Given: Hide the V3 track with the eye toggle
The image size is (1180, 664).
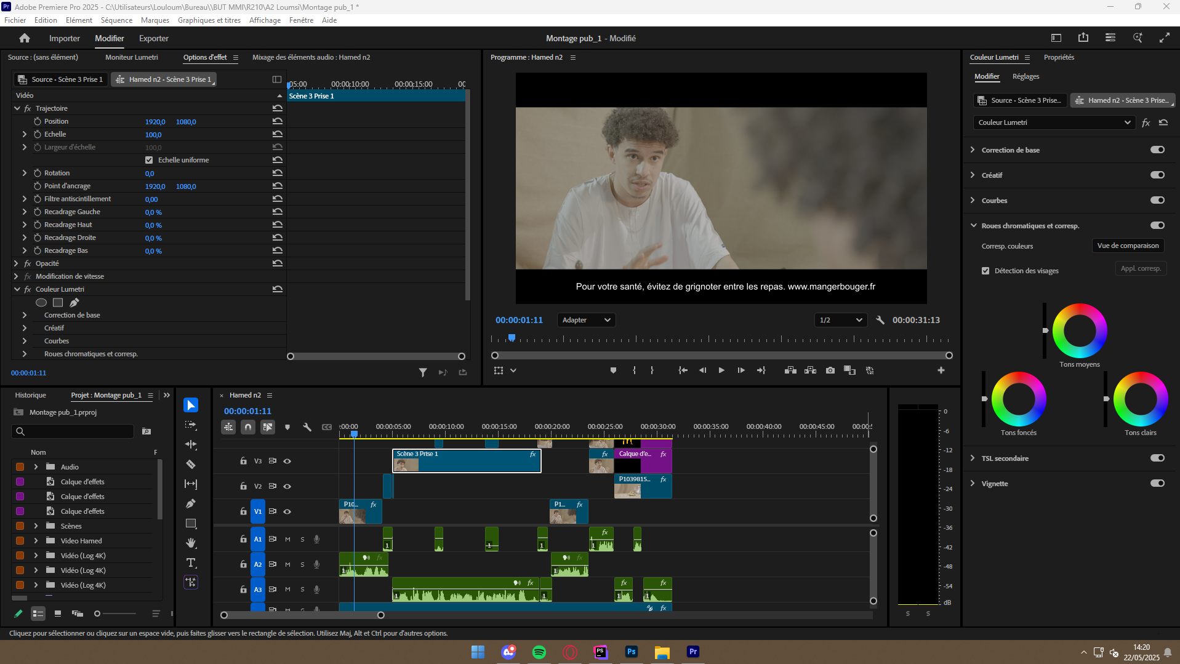Looking at the screenshot, I should click(287, 460).
